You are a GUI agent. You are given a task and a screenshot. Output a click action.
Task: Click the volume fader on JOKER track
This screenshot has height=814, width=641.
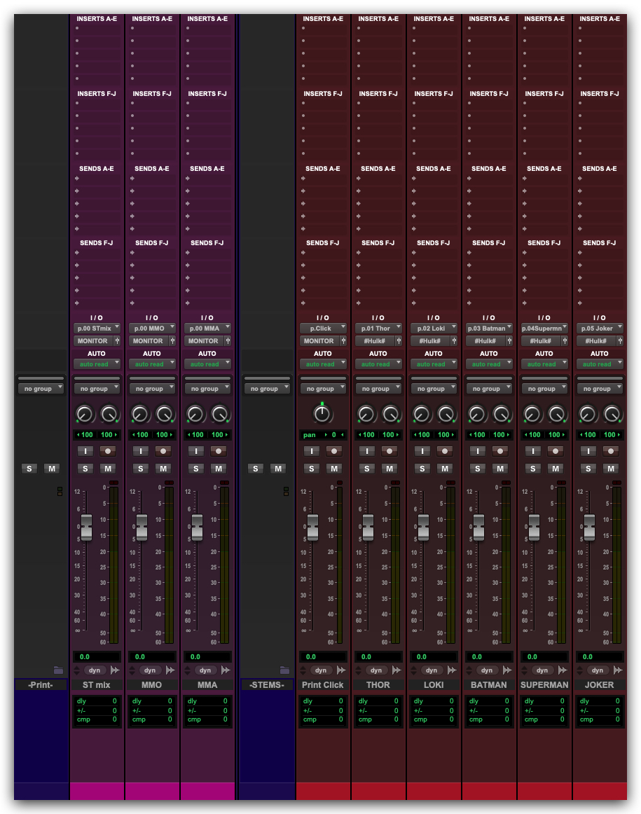tap(589, 527)
